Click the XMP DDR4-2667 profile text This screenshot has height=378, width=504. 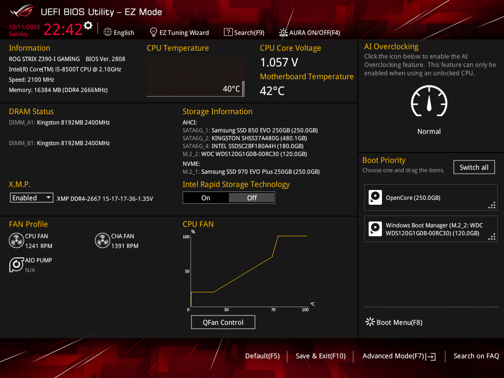(x=105, y=199)
